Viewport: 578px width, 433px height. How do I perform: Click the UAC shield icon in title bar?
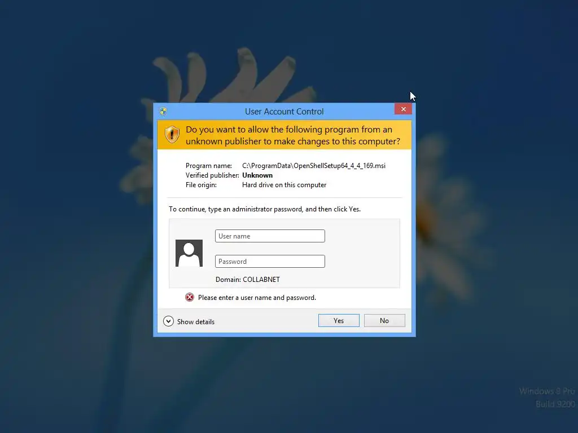(163, 111)
